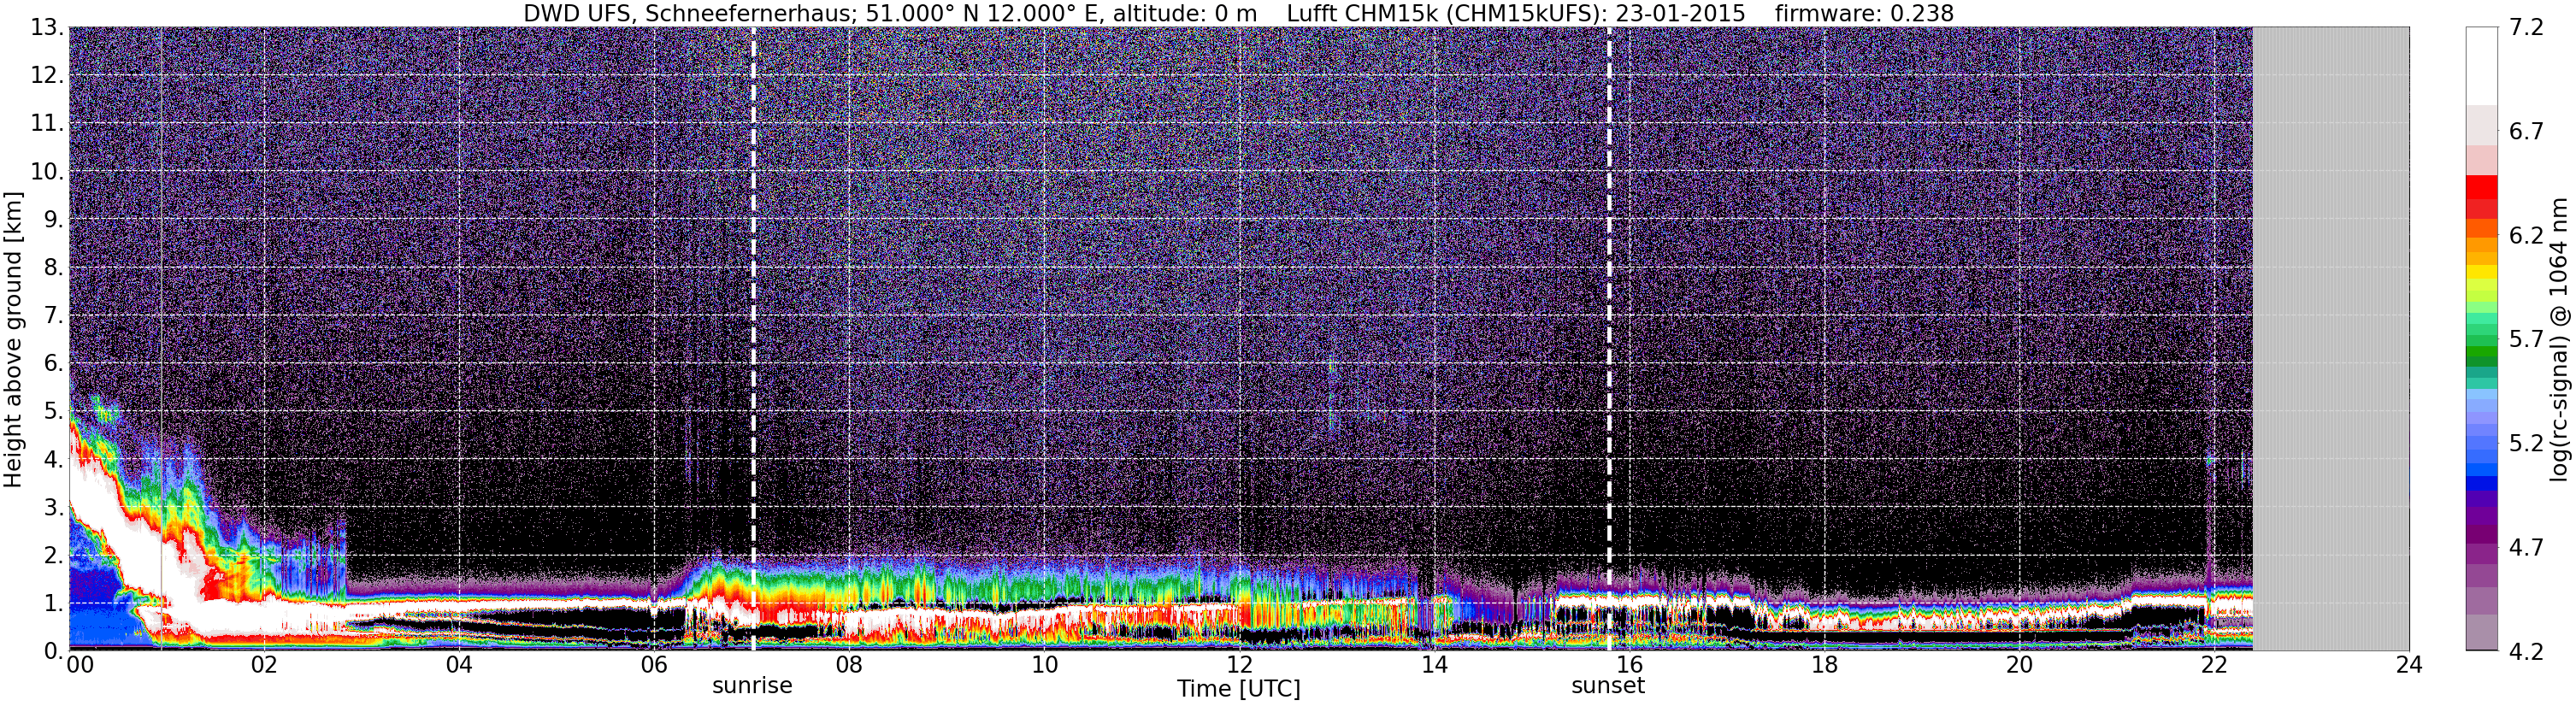Click the height axis tick label 8.

pyautogui.click(x=53, y=268)
